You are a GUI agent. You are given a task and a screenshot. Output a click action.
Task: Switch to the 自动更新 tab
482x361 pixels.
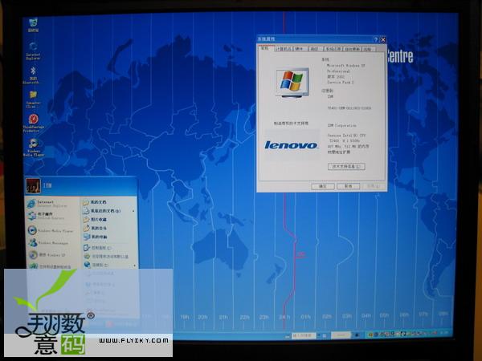coord(353,49)
